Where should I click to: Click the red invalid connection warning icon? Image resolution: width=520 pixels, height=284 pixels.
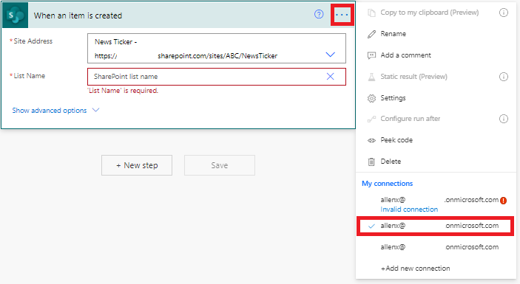click(x=503, y=201)
